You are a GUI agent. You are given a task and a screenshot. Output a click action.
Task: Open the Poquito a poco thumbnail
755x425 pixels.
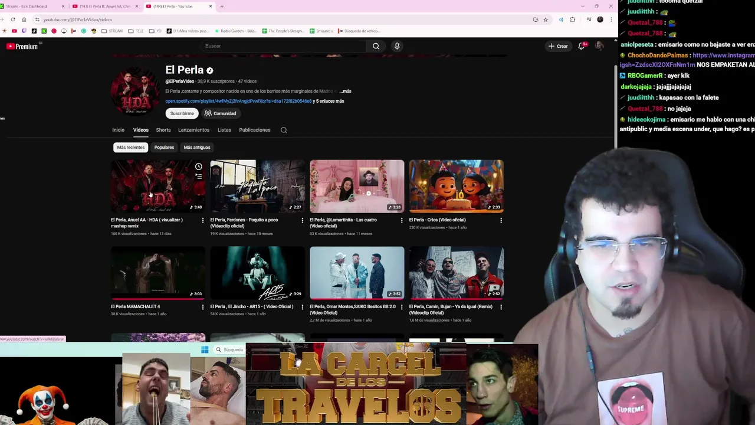click(257, 186)
